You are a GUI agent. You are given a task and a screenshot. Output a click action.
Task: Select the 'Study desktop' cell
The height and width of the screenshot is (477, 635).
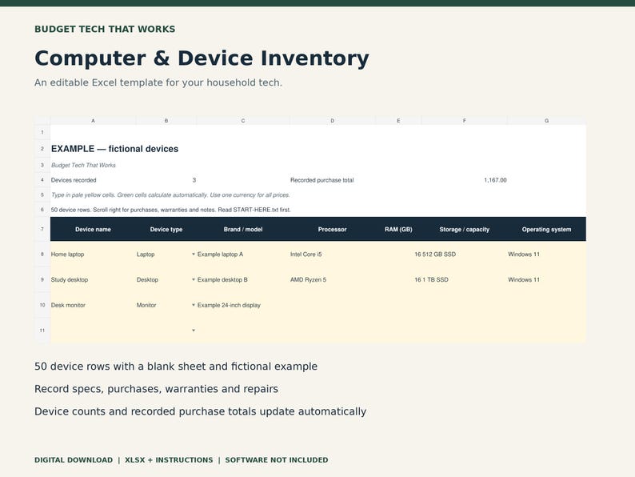pyautogui.click(x=93, y=279)
